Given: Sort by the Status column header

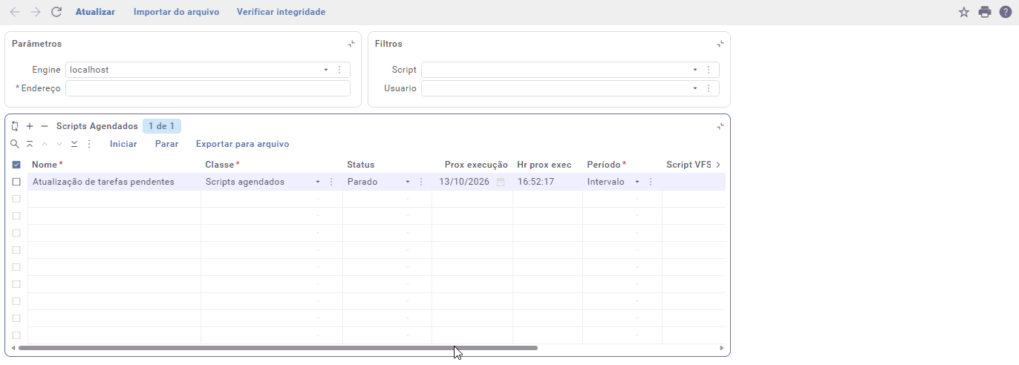Looking at the screenshot, I should point(360,165).
